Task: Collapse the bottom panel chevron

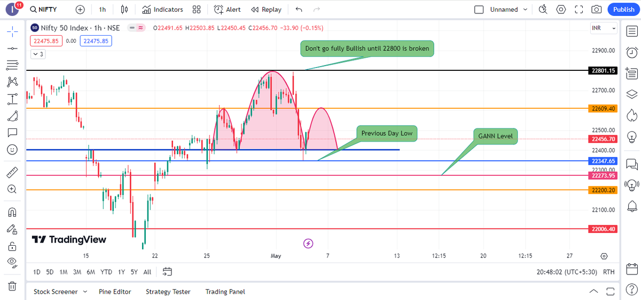Action: pyautogui.click(x=593, y=291)
